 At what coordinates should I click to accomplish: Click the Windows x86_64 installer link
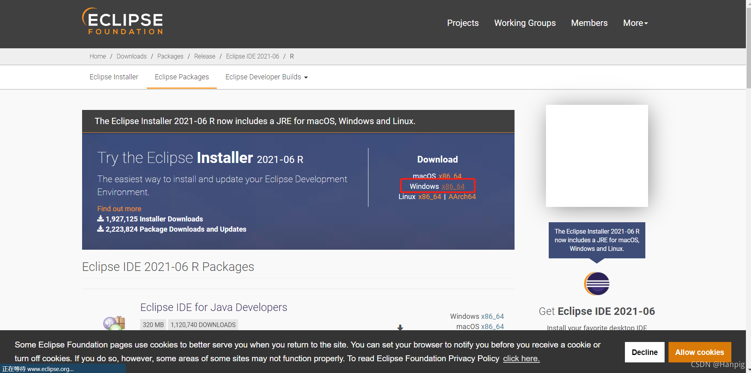453,186
